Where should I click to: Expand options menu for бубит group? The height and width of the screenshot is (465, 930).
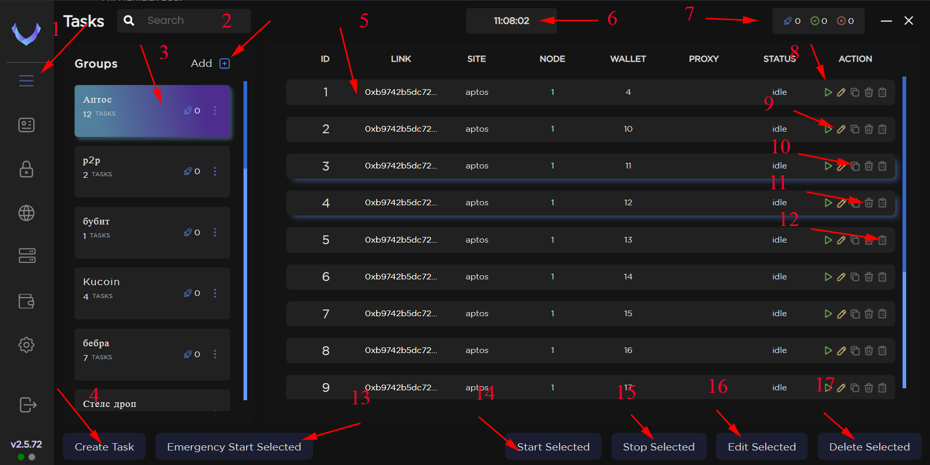(x=215, y=232)
